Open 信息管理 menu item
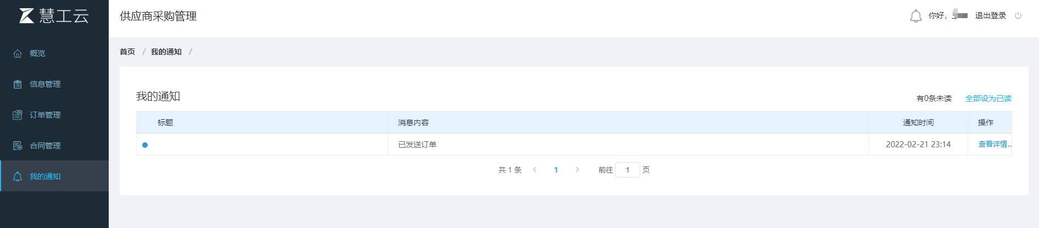The width and height of the screenshot is (1039, 228). (x=45, y=84)
